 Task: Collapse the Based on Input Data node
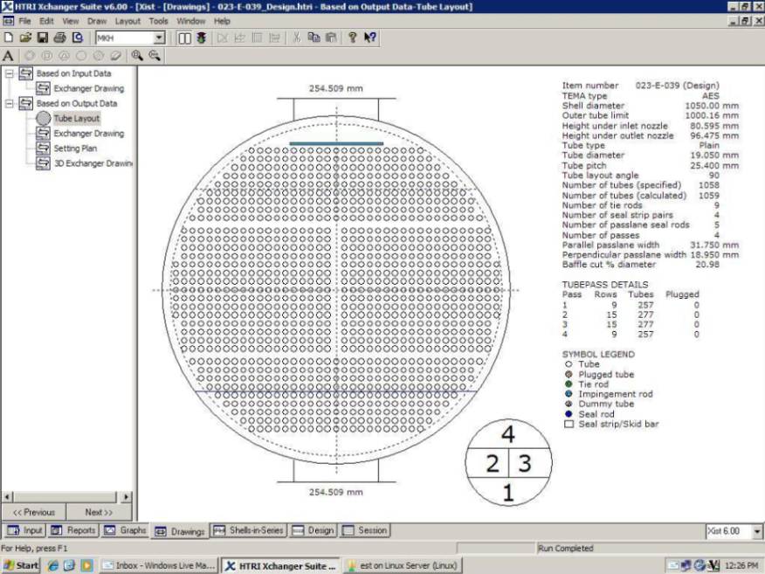pos(10,73)
